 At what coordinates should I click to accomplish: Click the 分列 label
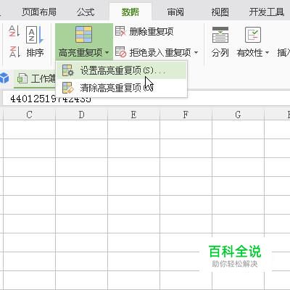(220, 52)
